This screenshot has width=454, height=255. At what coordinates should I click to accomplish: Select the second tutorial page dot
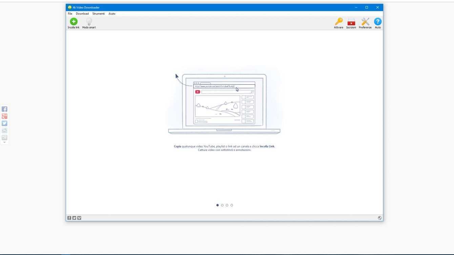click(x=222, y=205)
